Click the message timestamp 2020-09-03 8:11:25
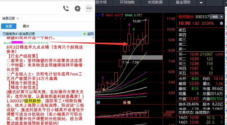 38,43
